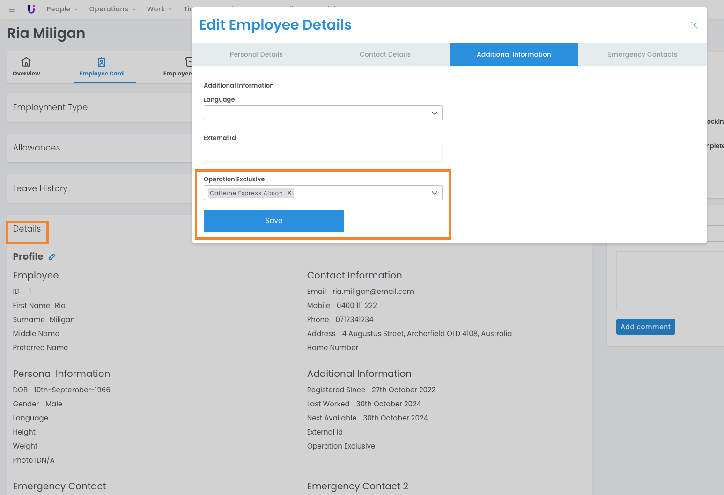Select the Employee Card badge icon

tap(102, 62)
